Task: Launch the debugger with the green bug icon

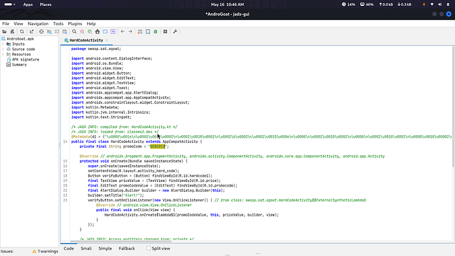Action: click(155, 32)
